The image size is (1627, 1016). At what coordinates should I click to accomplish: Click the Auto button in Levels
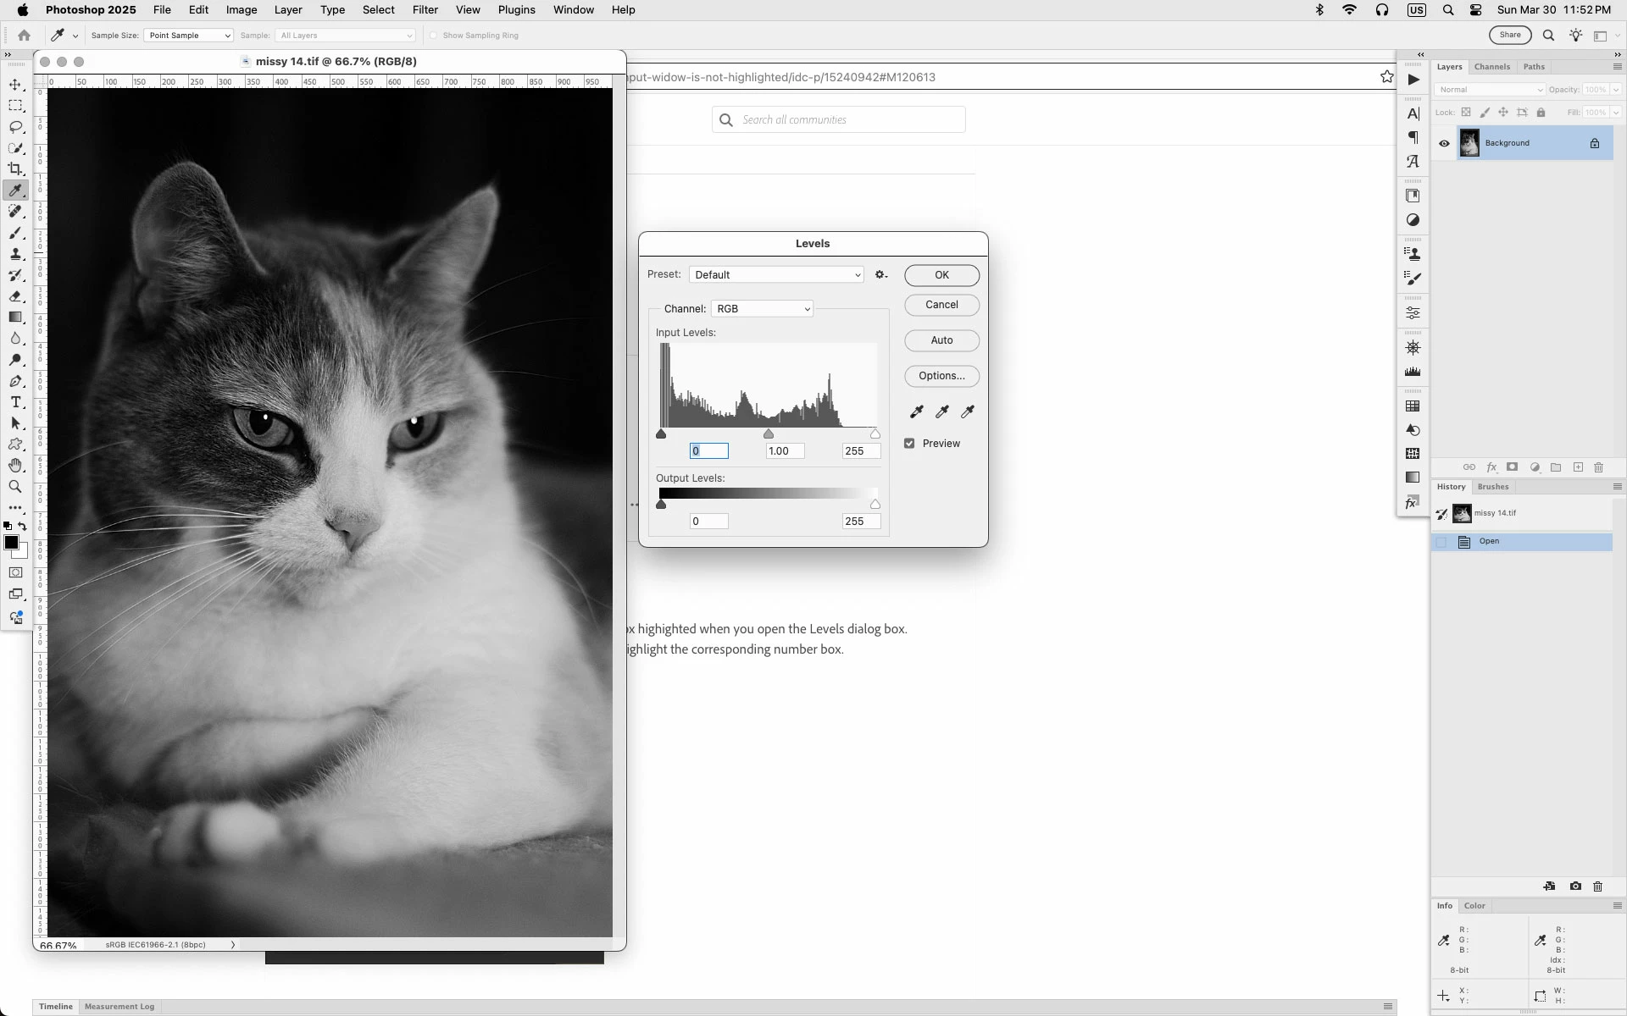[x=941, y=340]
